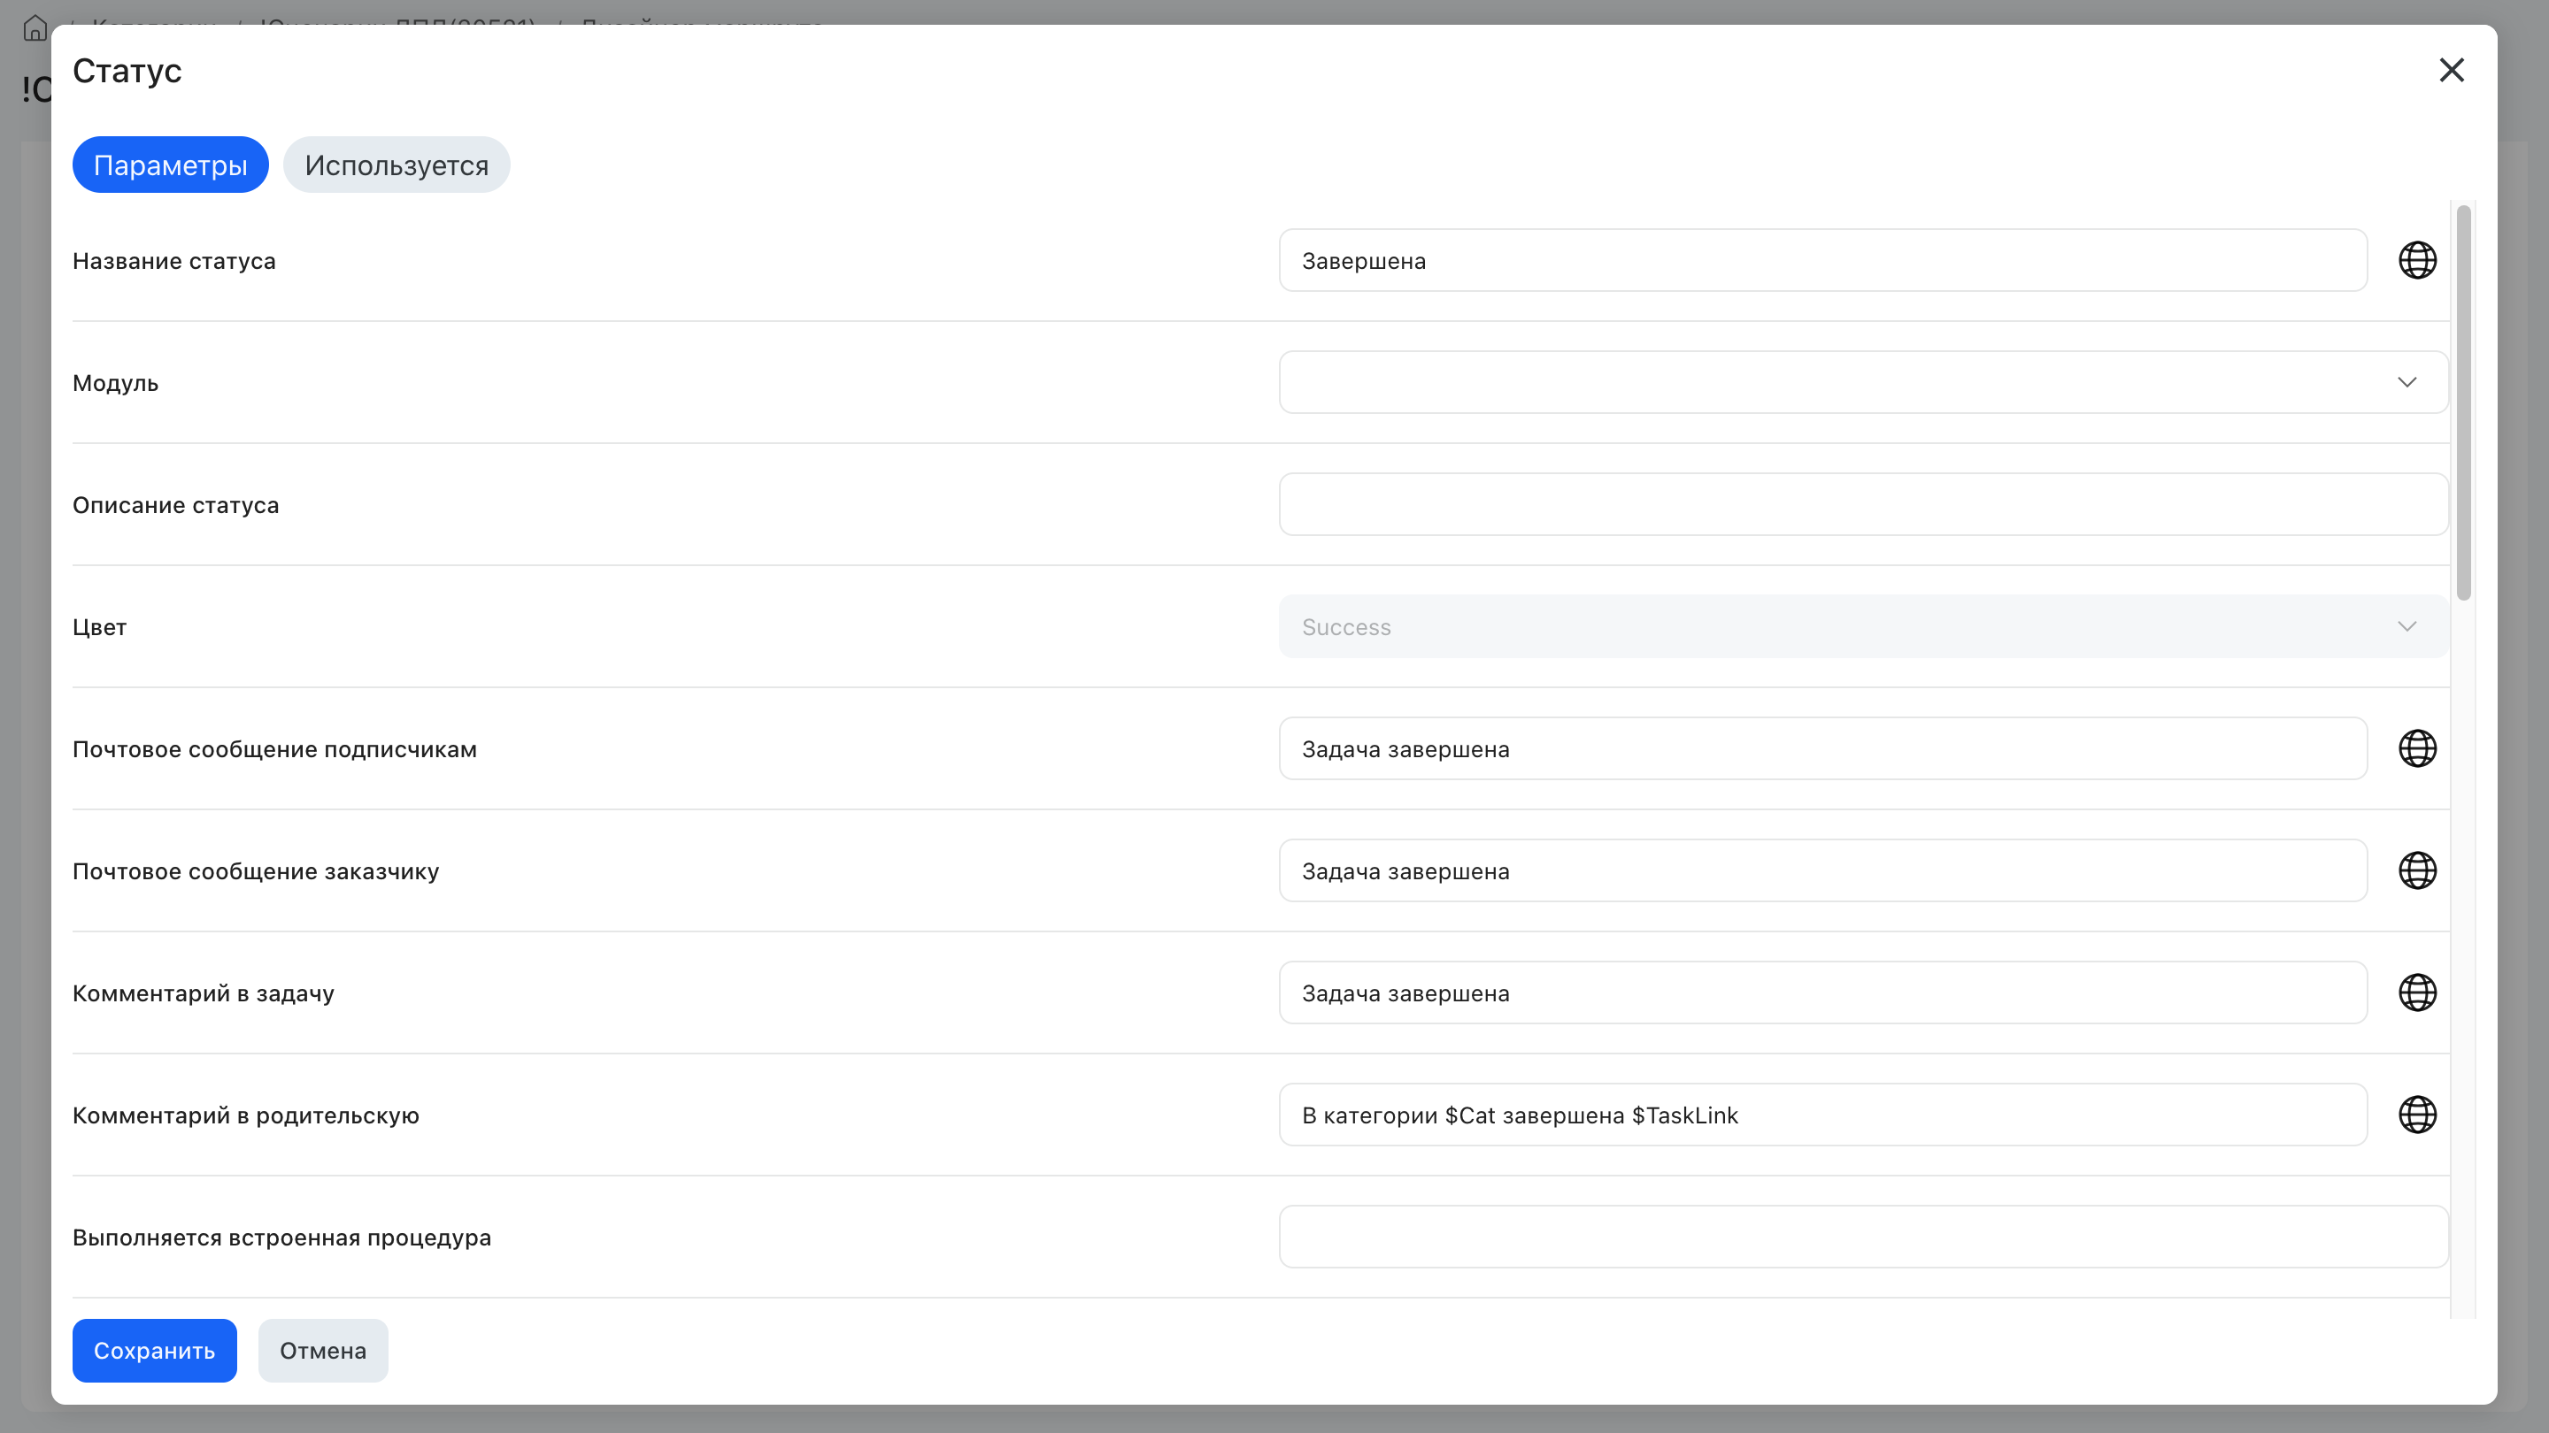Image resolution: width=2549 pixels, height=1433 pixels.
Task: Focus the Почтовое сообщение подписчикам input
Action: pyautogui.click(x=1822, y=748)
